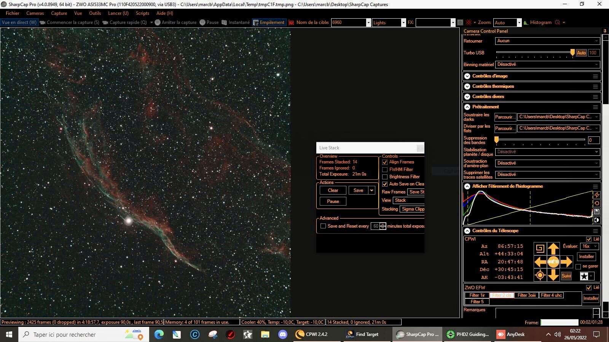
Task: Click the volume icon in the system tray
Action: (x=558, y=334)
